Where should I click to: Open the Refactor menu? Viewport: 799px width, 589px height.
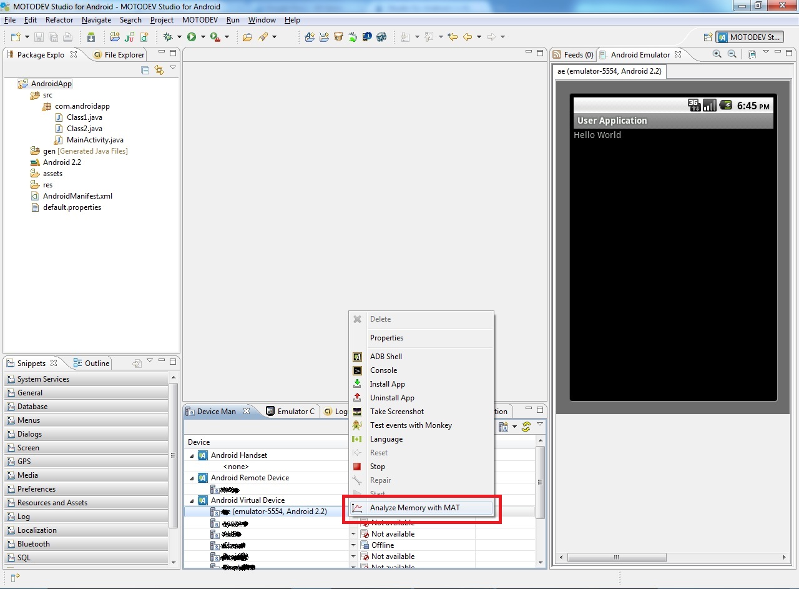pyautogui.click(x=59, y=20)
